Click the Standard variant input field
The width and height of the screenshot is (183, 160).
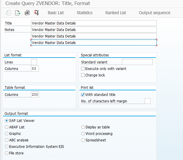pyautogui.click(x=137, y=62)
